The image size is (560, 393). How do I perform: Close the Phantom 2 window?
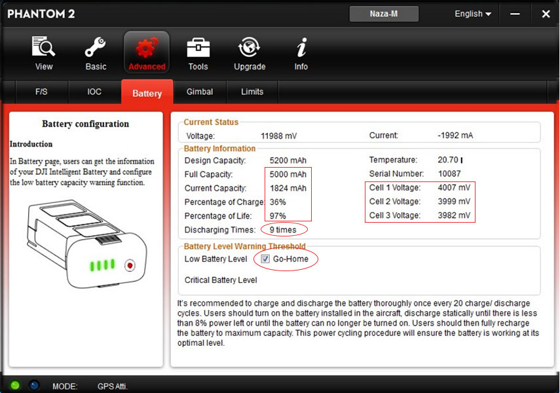(546, 14)
